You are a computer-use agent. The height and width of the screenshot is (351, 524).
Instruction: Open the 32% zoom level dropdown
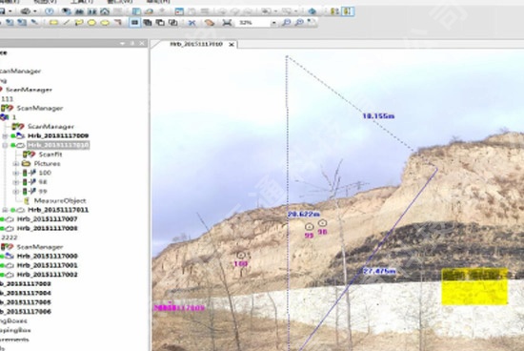[x=274, y=23]
